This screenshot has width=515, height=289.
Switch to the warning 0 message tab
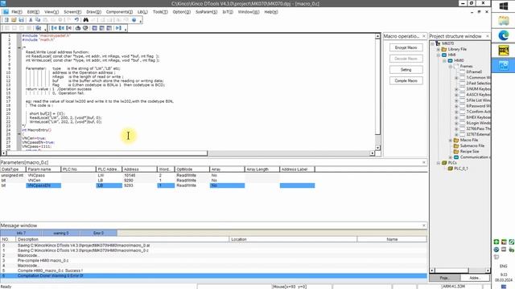point(61,233)
